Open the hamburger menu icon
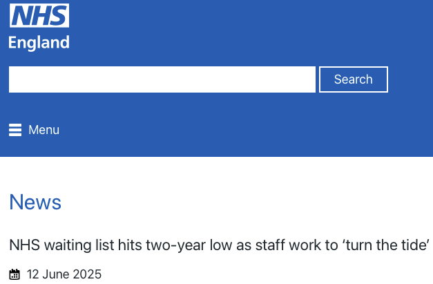Image resolution: width=433 pixels, height=284 pixels. tap(15, 130)
